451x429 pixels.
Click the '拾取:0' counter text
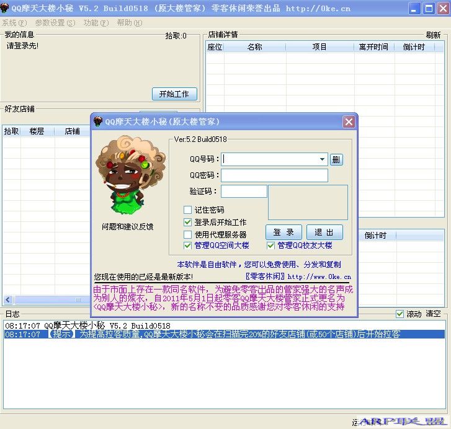tap(176, 35)
